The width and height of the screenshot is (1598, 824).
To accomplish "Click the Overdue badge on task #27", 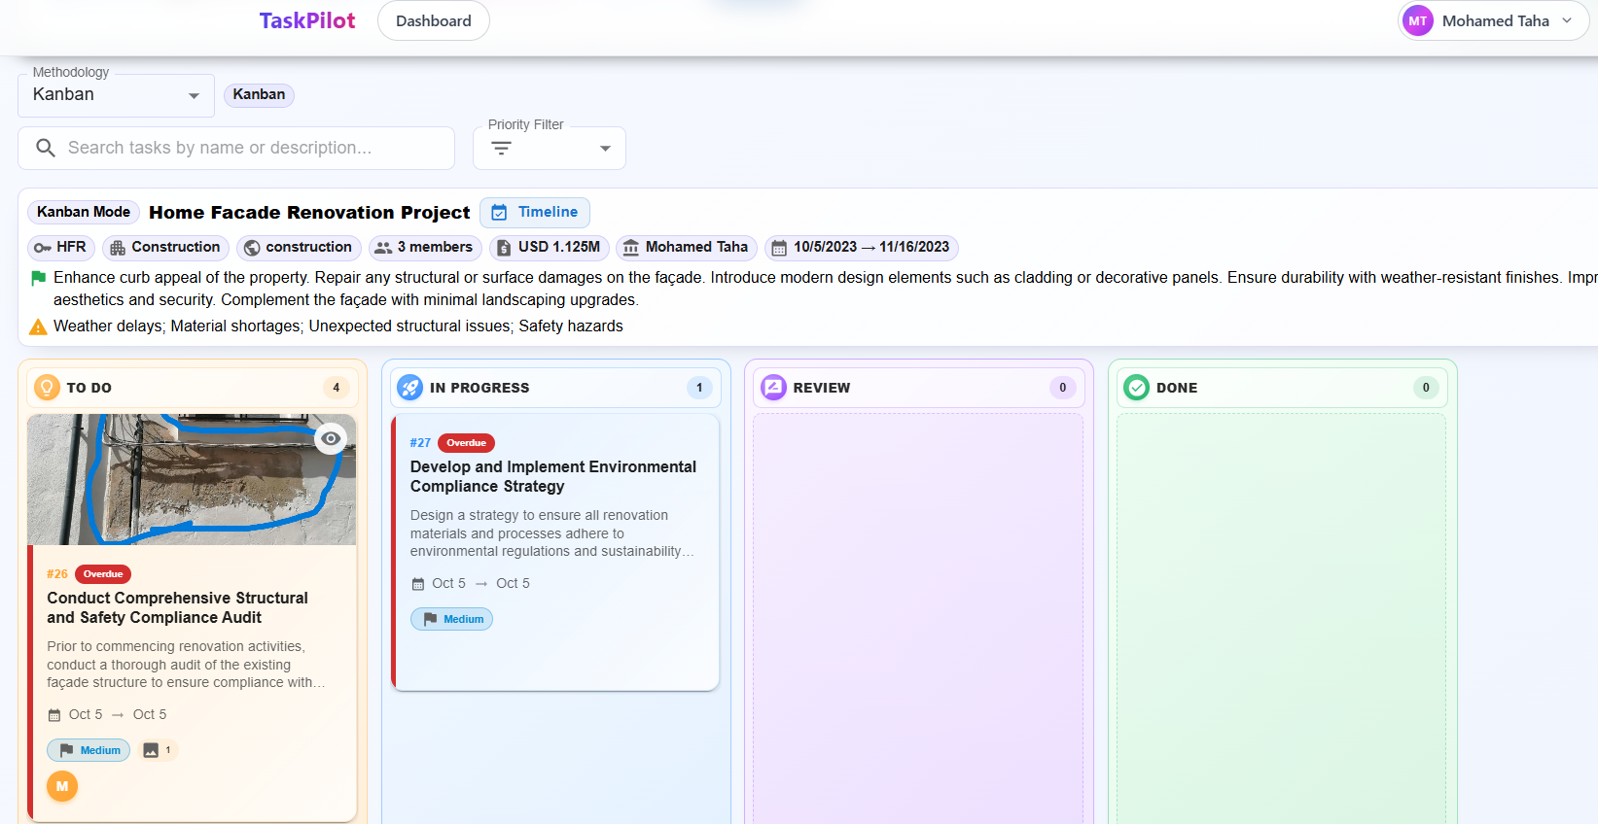I will tap(467, 443).
